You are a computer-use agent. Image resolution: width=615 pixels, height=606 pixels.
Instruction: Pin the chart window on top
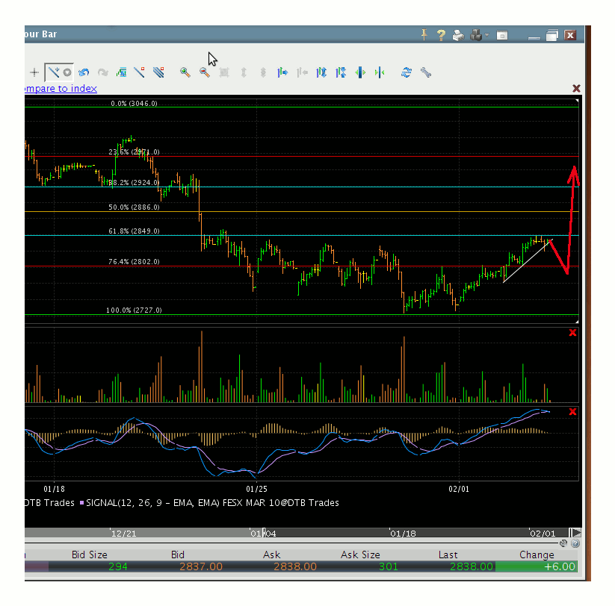click(424, 35)
